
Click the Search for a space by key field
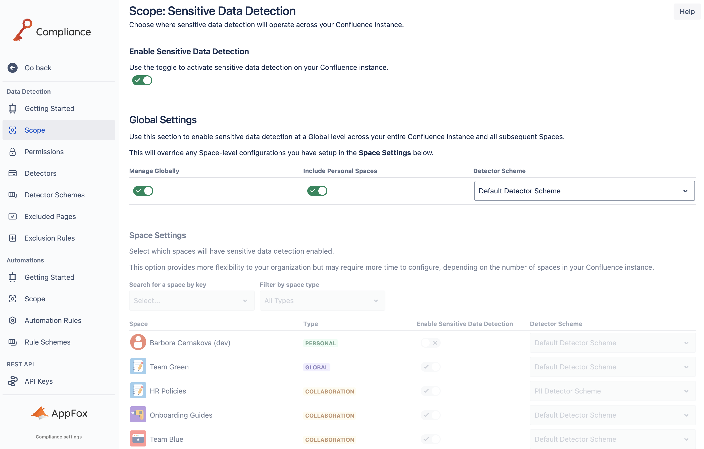[191, 301]
